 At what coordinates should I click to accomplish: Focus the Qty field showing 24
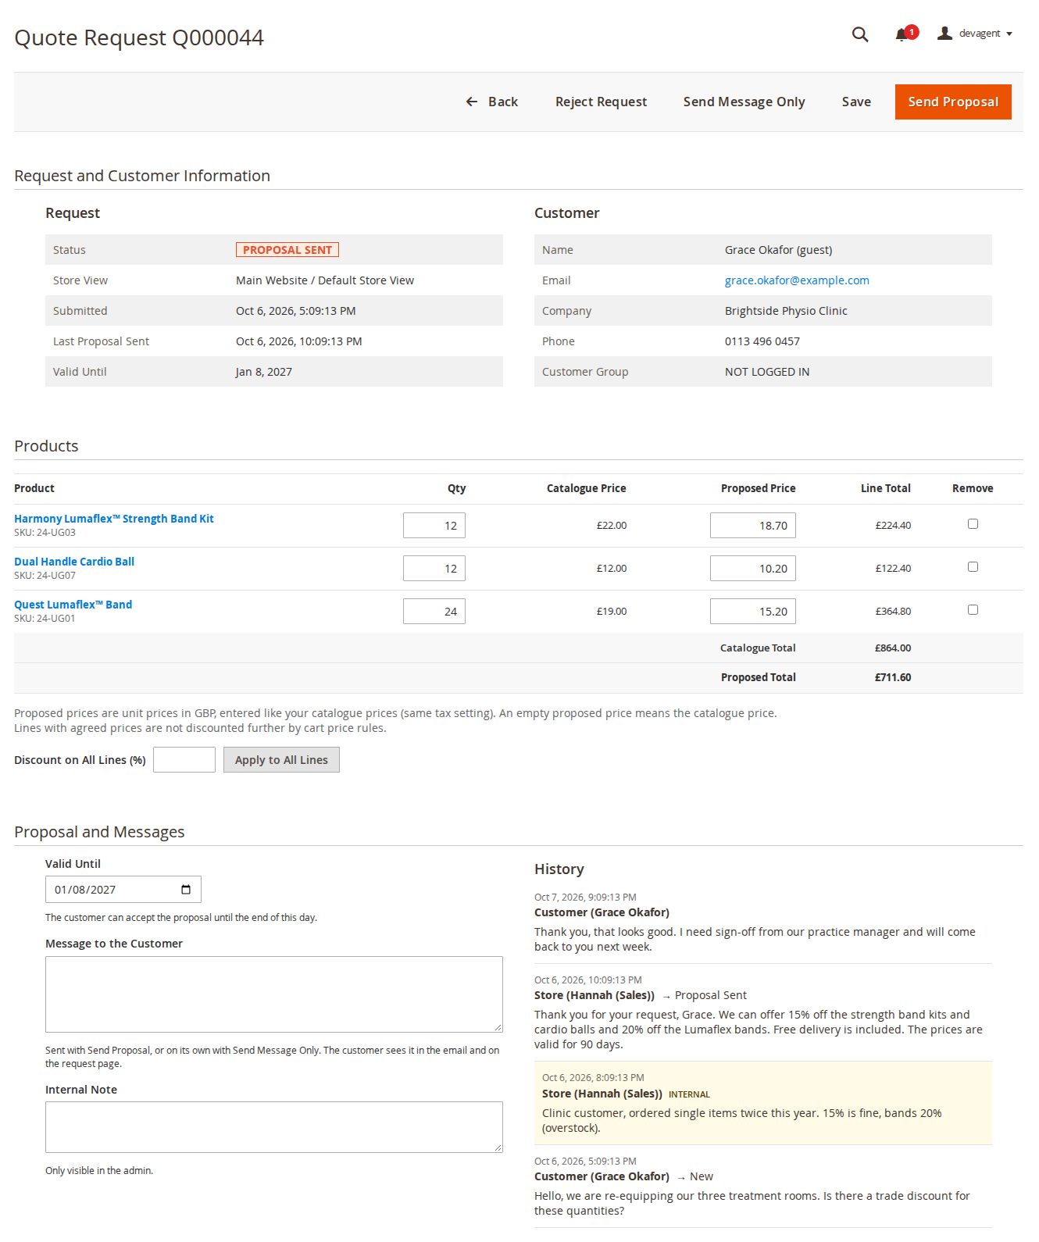coord(434,612)
